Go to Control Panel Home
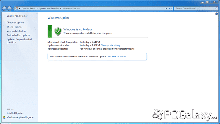 pyautogui.click(x=17, y=16)
